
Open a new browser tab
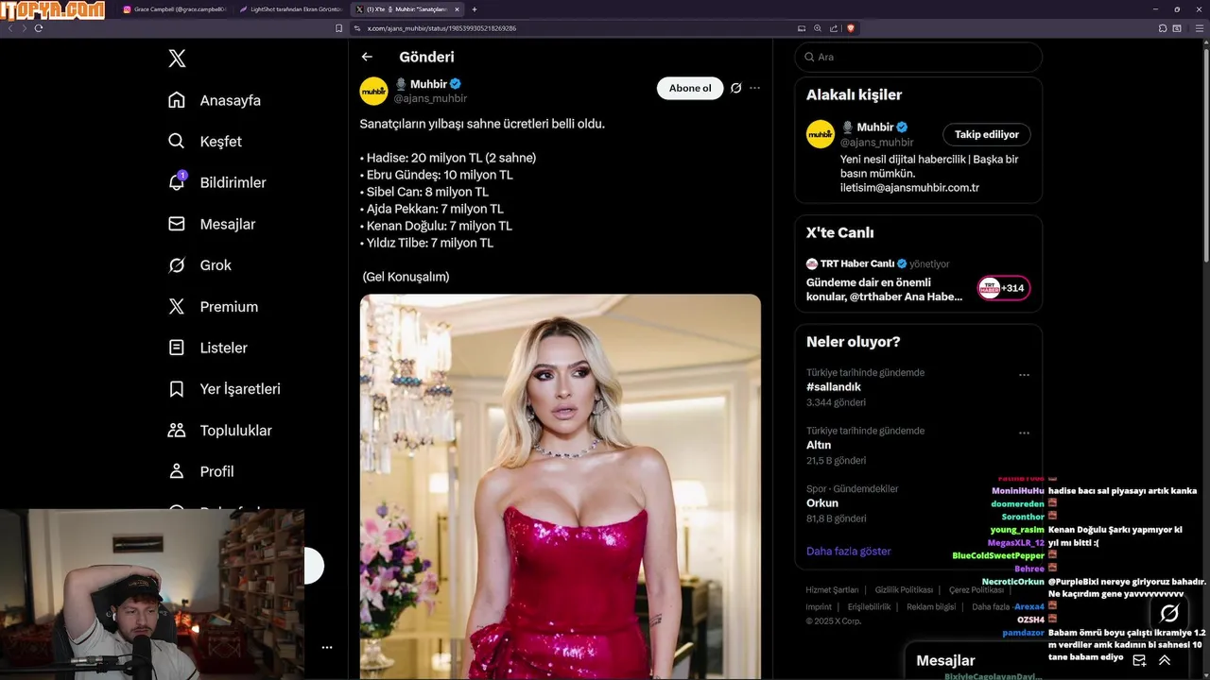475,8
